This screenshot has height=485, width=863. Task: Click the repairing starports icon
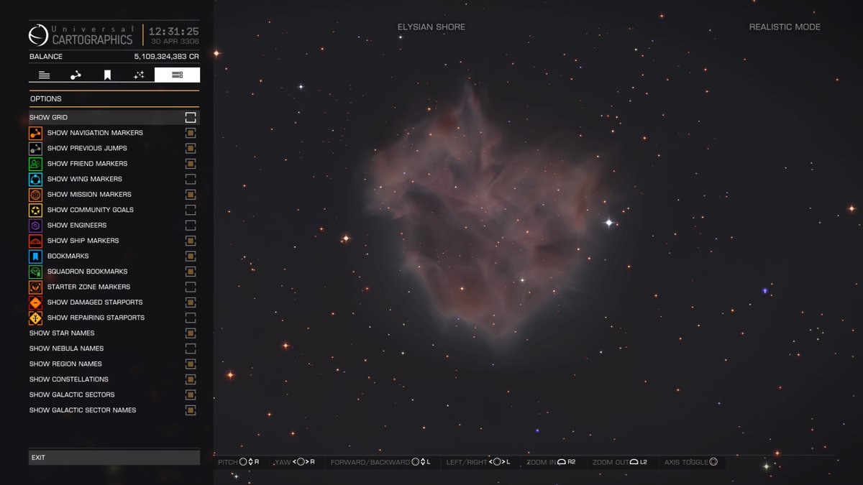point(35,318)
